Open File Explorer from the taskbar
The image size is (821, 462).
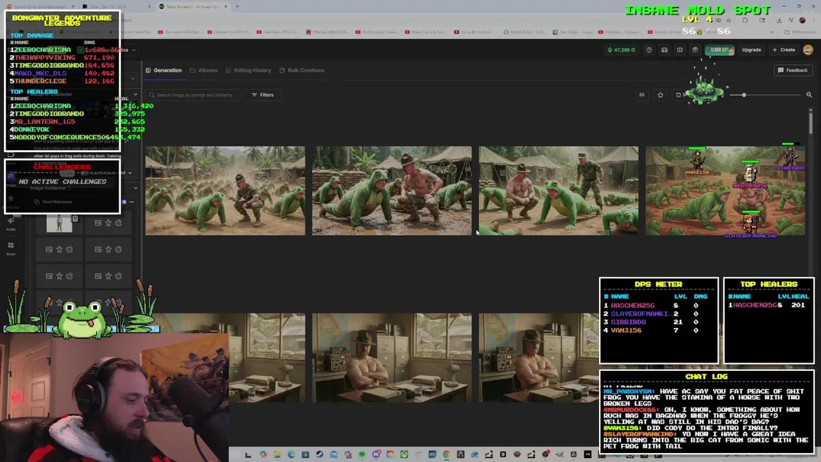[x=277, y=455]
